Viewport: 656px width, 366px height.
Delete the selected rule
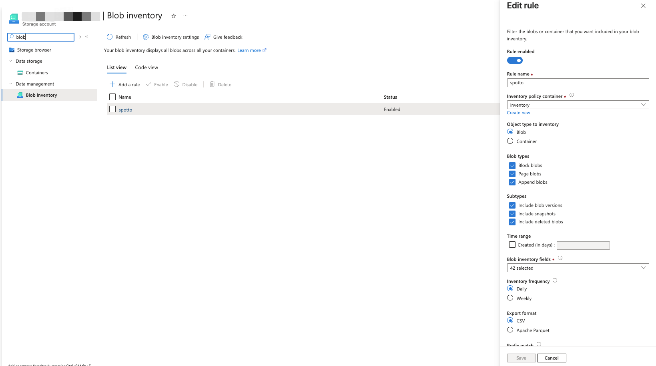pos(220,84)
